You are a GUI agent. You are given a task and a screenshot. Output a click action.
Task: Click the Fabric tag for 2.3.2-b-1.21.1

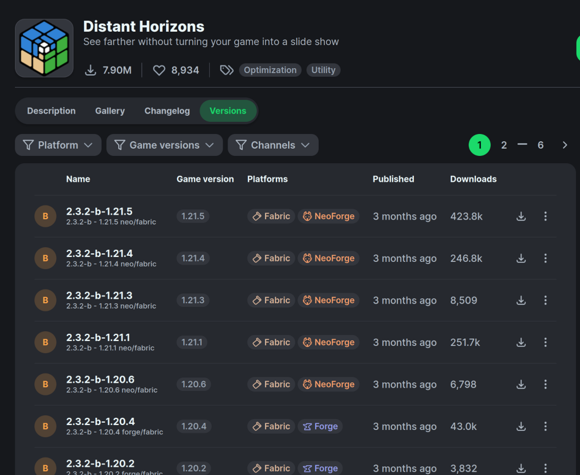271,342
